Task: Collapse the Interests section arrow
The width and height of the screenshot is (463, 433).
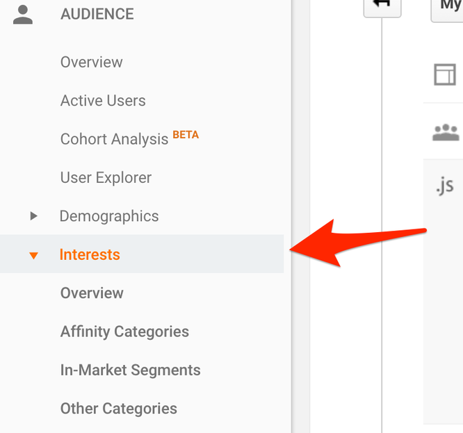Action: (x=33, y=255)
